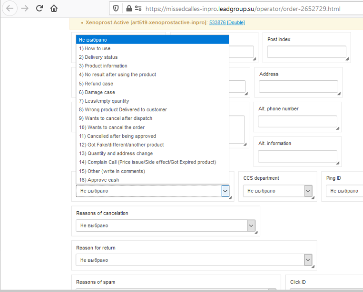The width and height of the screenshot is (363, 292).
Task: Click the browser back arrow button
Action: point(10,9)
